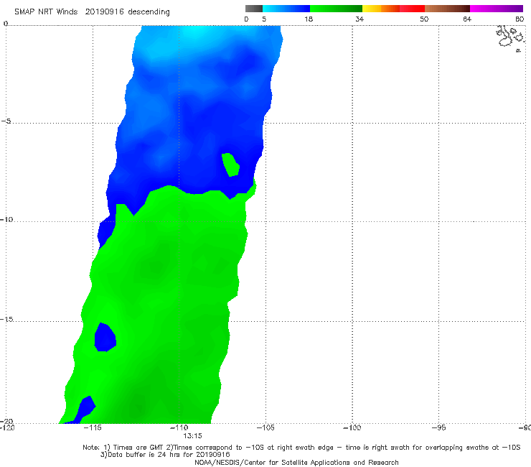Click the color bar label '64'
Viewport: 531px width, 467px height.
(467, 19)
